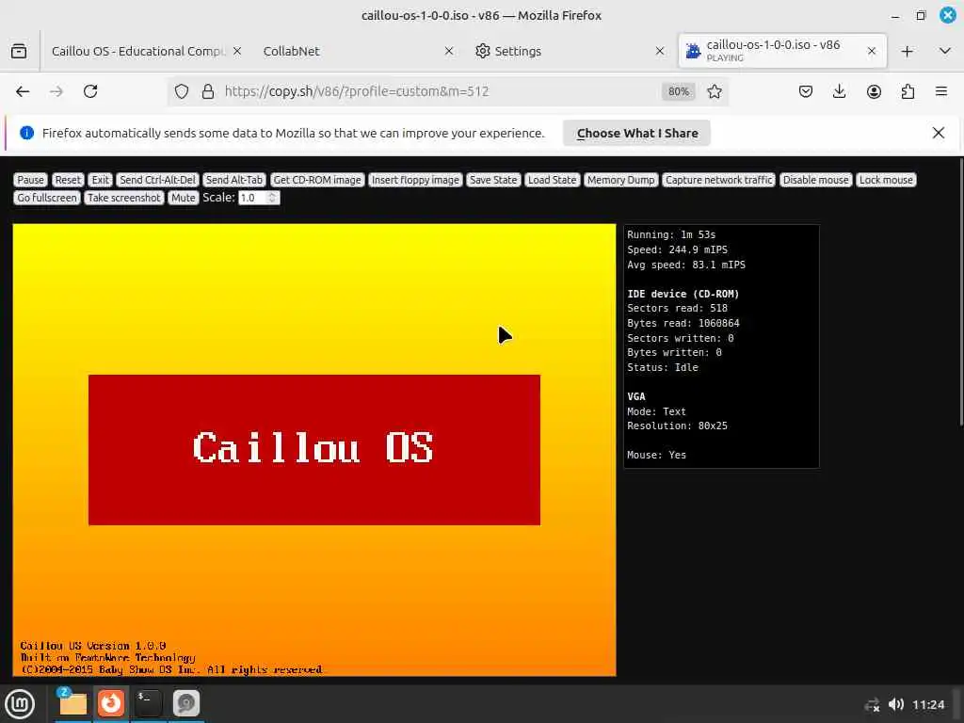
Task: Click the disk utility taskbar icon
Action: (185, 703)
